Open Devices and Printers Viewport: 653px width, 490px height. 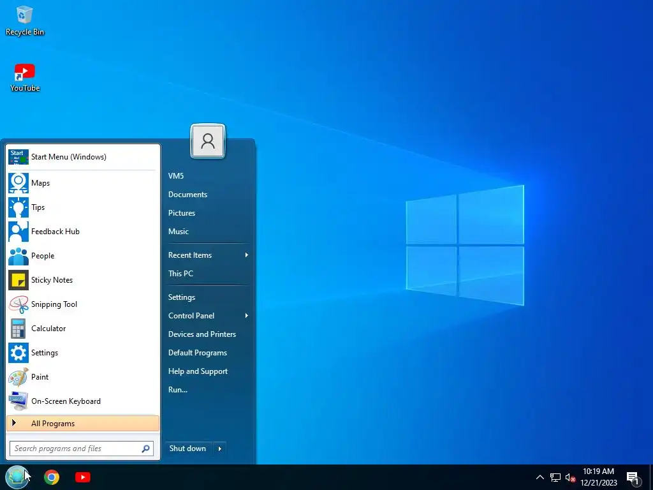(202, 334)
